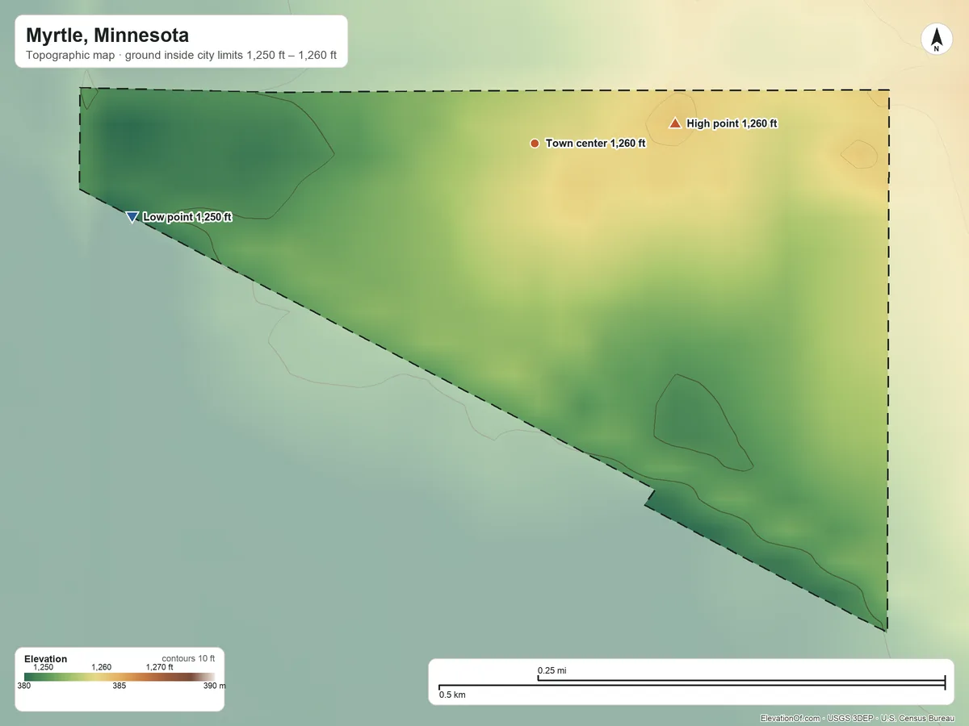
Task: Click the 'Low point 1,250 ft' label
Action: (187, 217)
